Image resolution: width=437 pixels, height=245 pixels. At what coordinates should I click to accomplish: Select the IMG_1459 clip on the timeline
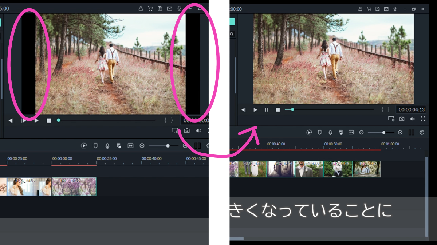point(29,186)
